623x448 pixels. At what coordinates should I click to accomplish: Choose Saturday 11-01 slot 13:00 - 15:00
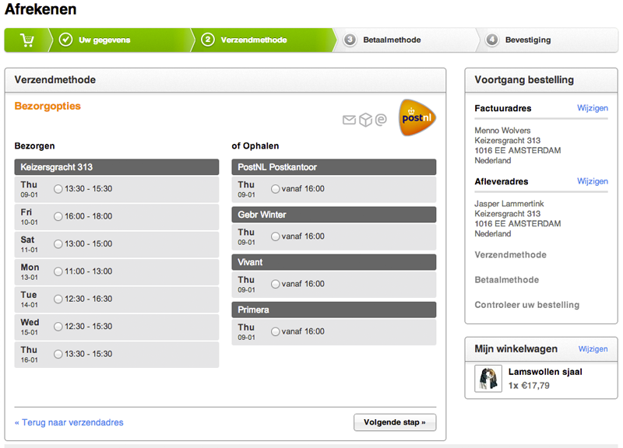coord(57,243)
